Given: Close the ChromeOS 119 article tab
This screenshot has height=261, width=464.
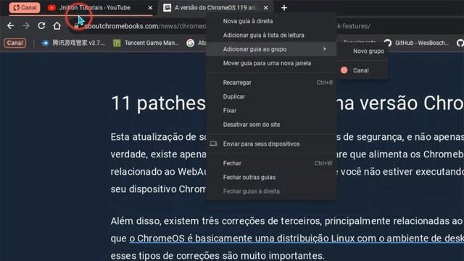Looking at the screenshot, I should point(266,8).
